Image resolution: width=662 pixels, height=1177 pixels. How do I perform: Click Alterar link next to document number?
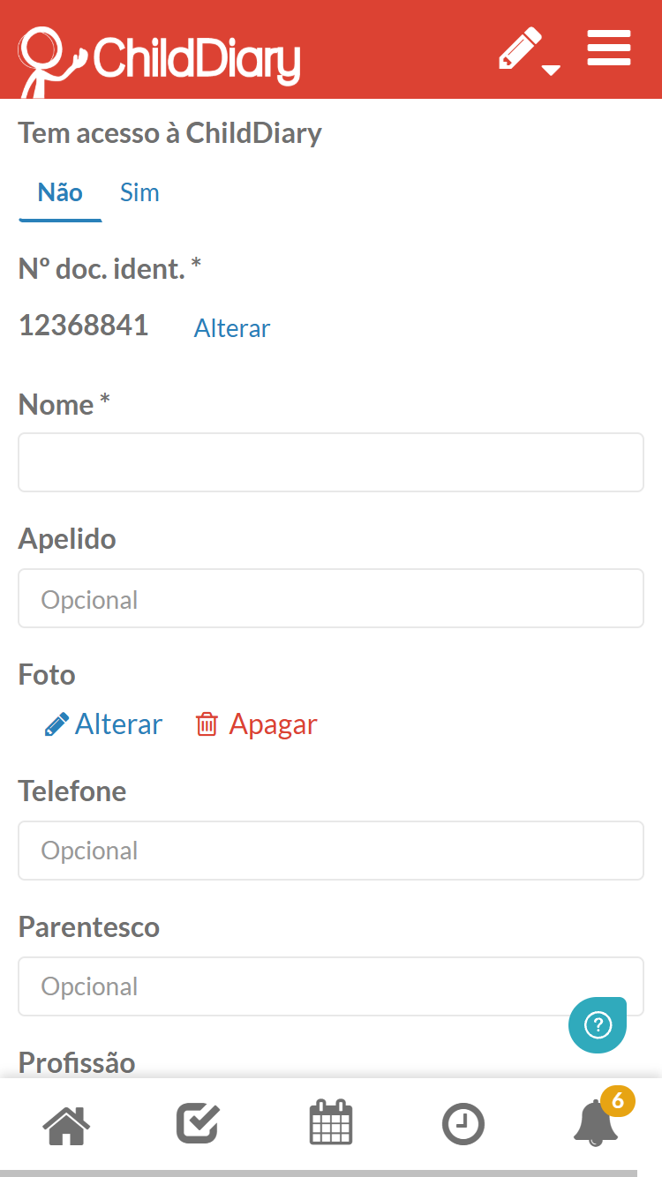pyautogui.click(x=232, y=328)
